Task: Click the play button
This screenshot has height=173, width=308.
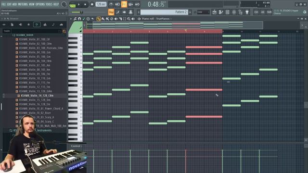Action: (x=79, y=4)
